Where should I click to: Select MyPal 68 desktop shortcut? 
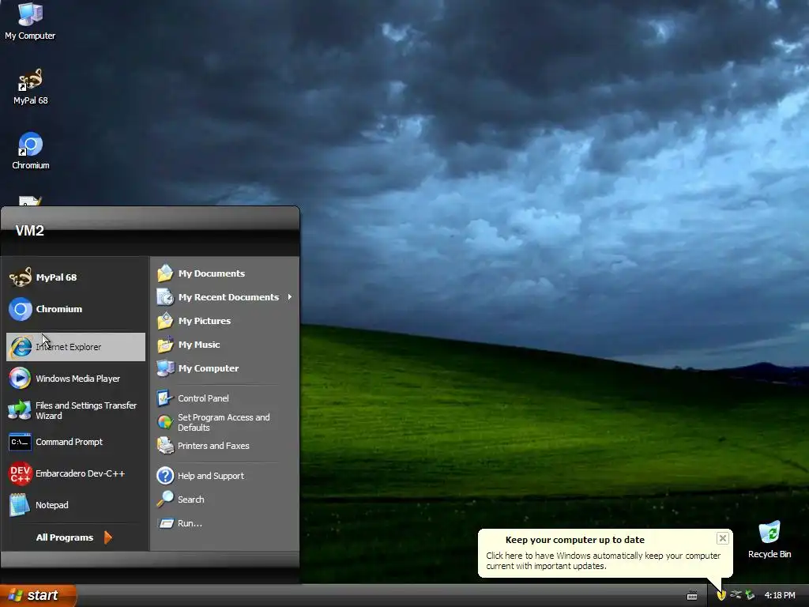coord(30,87)
